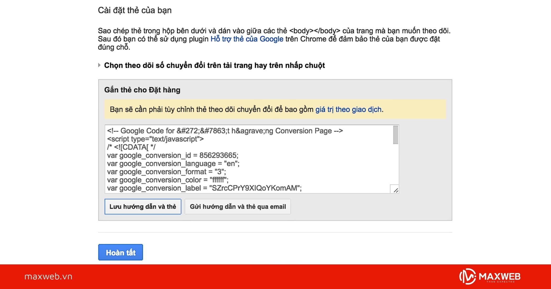Collapse the conversion tracking options disclosure triangle
The height and width of the screenshot is (289, 551).
[x=100, y=65]
